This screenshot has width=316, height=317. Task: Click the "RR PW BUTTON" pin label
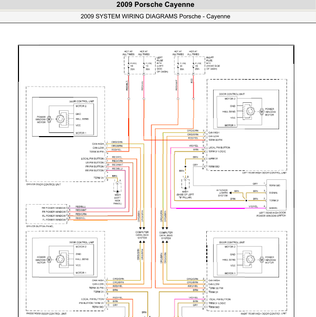pyautogui.click(x=94, y=170)
